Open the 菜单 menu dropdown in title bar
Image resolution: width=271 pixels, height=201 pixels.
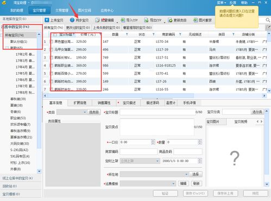coord(222,3)
